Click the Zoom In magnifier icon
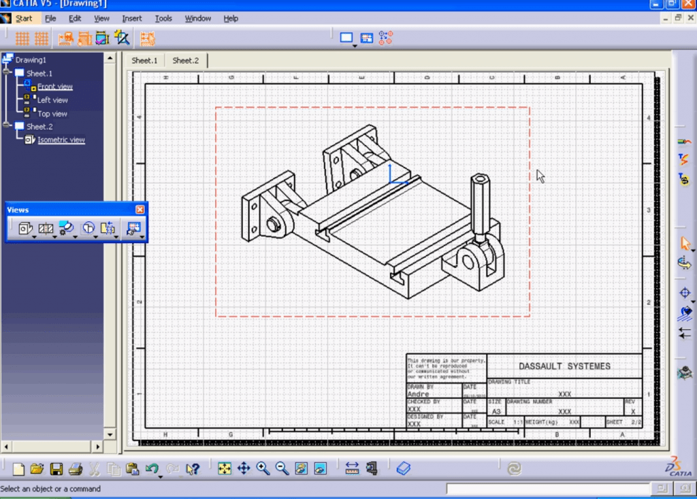Viewport: 697px width, 499px height. coord(263,468)
